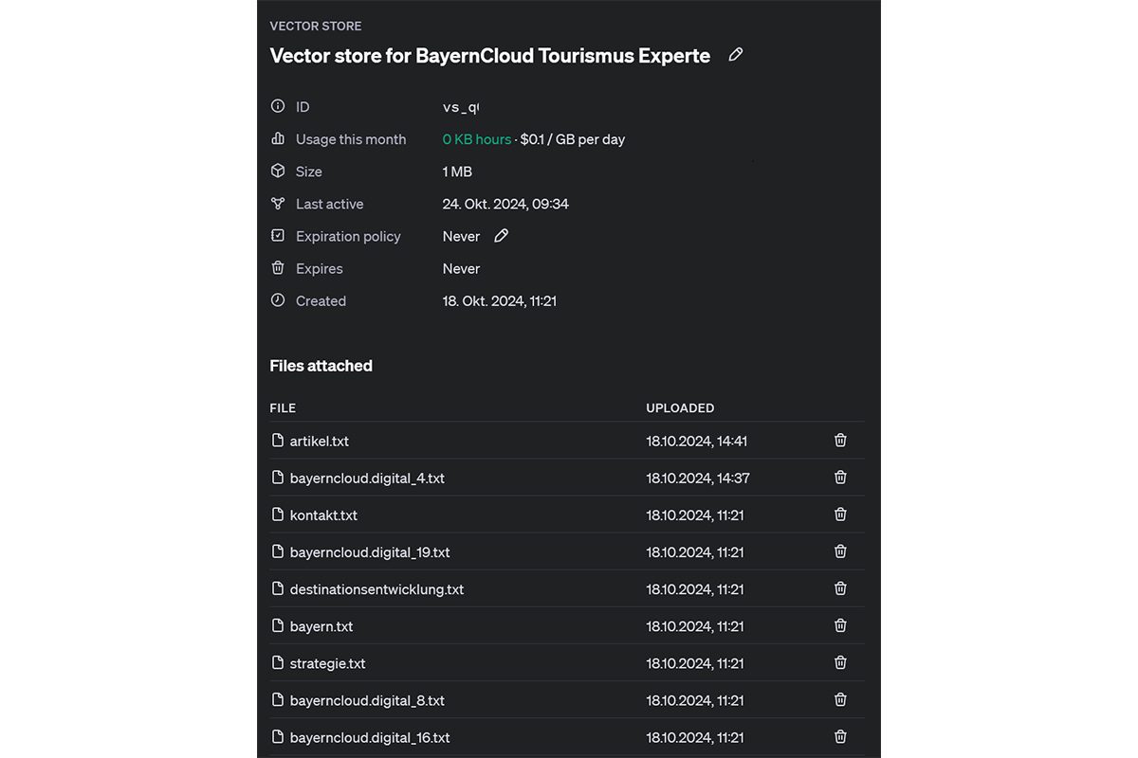Click the pencil icon to rename the vector store

(736, 55)
